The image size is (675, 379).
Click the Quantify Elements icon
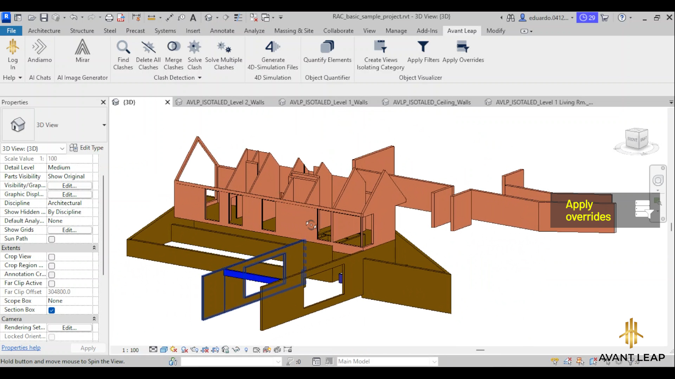327,47
